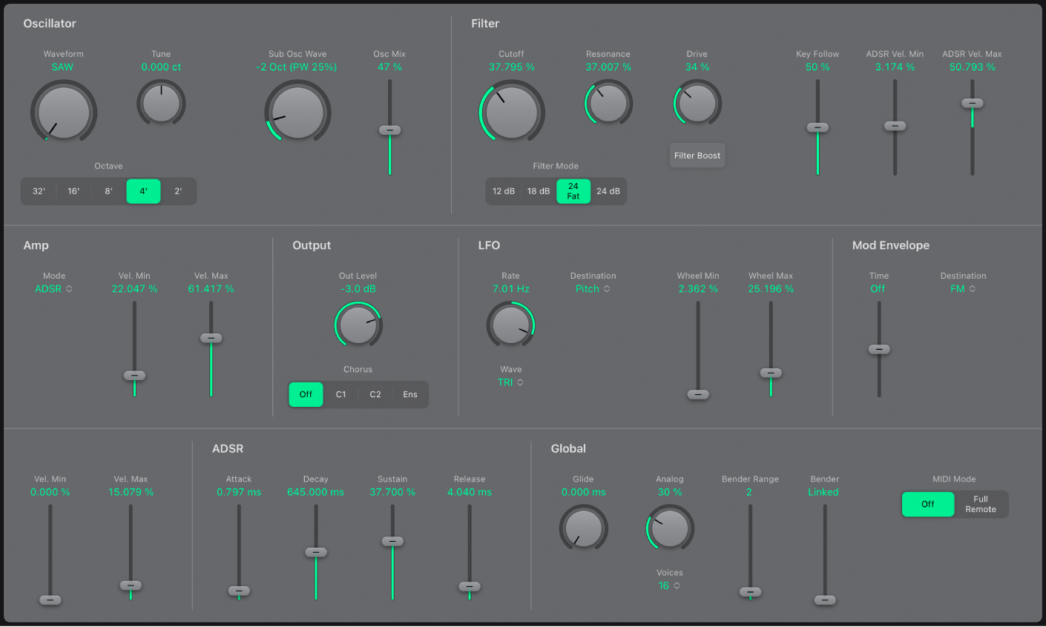The height and width of the screenshot is (627, 1046).
Task: Click the Sub Osc Wave knob
Action: (297, 113)
